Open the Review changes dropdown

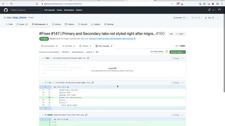click(x=178, y=52)
